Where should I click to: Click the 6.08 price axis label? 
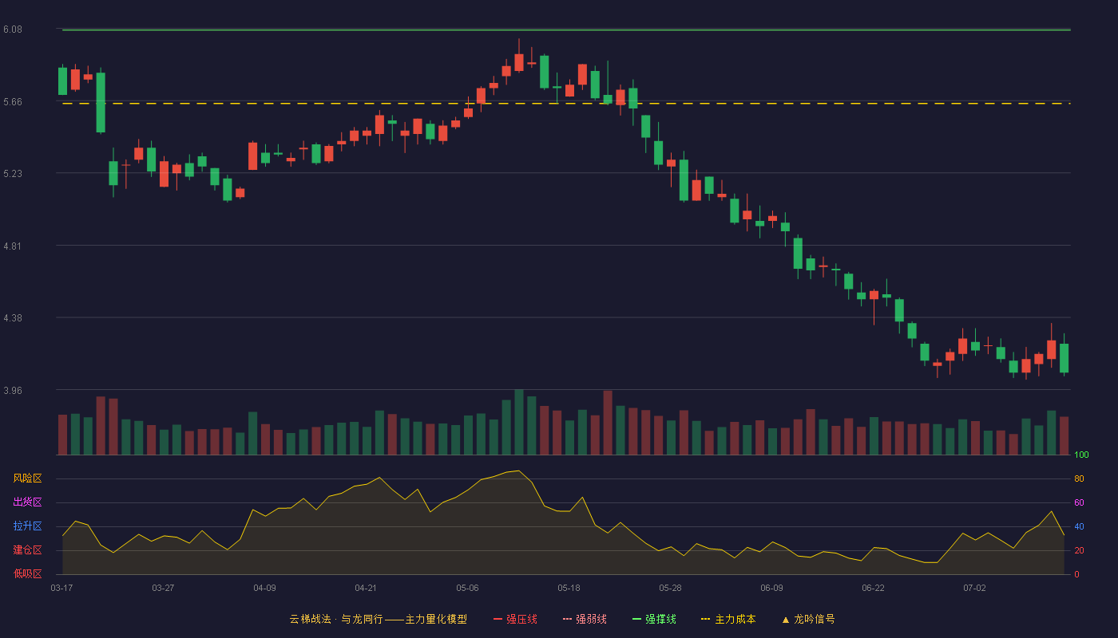tap(13, 30)
